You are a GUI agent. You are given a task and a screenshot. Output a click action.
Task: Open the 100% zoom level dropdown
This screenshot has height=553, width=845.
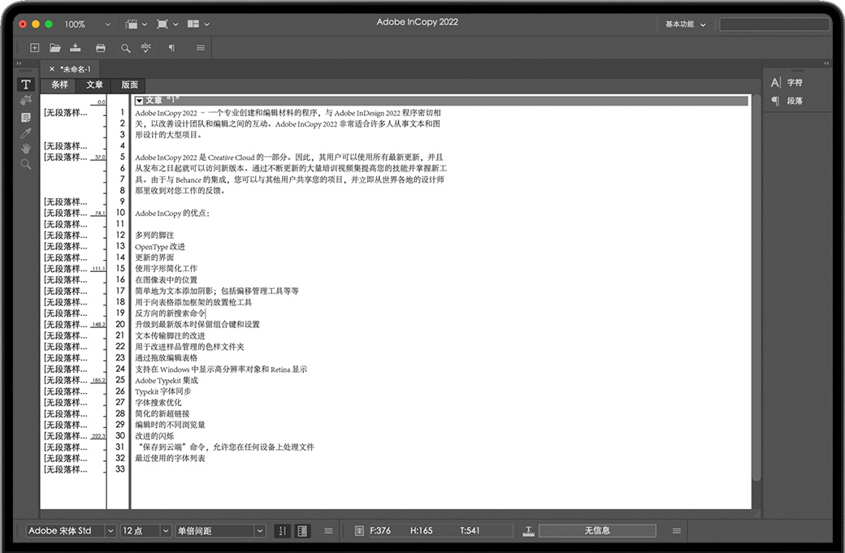(82, 24)
